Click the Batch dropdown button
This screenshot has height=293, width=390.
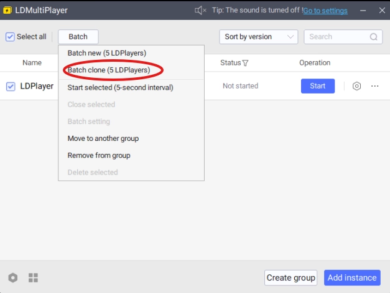point(78,37)
